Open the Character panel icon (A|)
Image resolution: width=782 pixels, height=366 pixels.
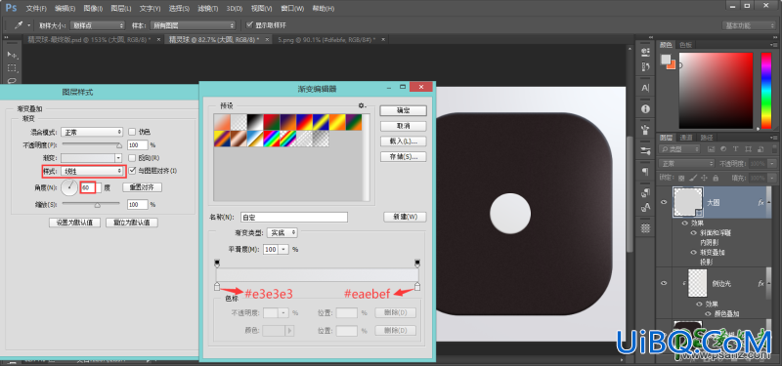[645, 88]
